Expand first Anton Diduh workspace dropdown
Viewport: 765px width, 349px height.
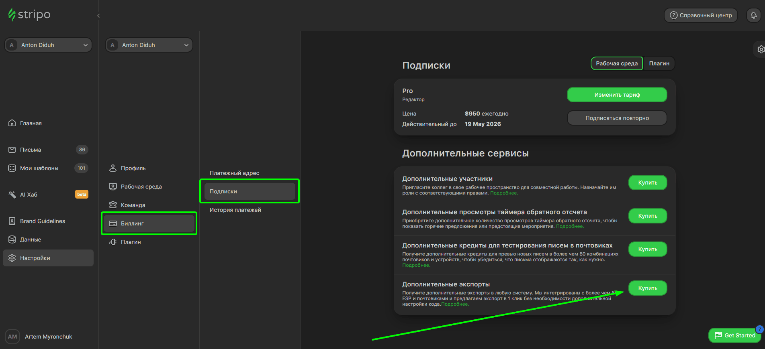(x=48, y=45)
